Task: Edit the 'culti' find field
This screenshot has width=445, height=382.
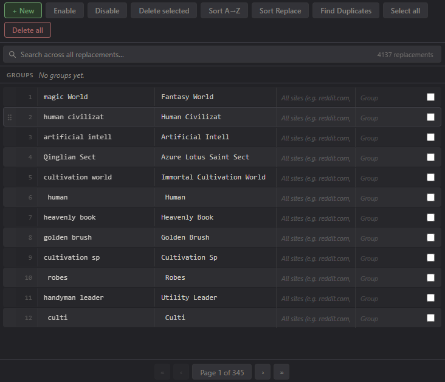Action: pos(96,318)
